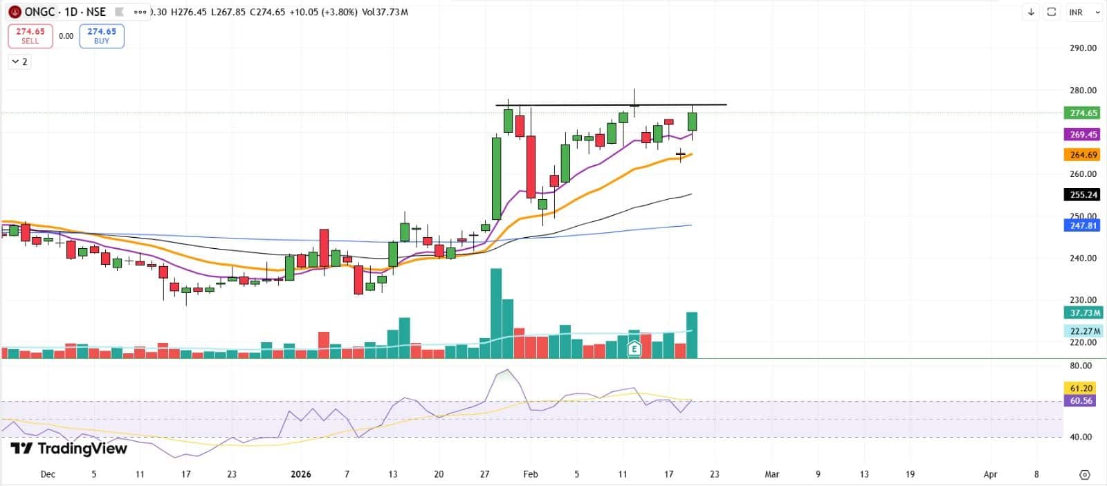This screenshot has width=1107, height=486.
Task: Click the green 274.65 last price label on scale
Action: (1081, 113)
